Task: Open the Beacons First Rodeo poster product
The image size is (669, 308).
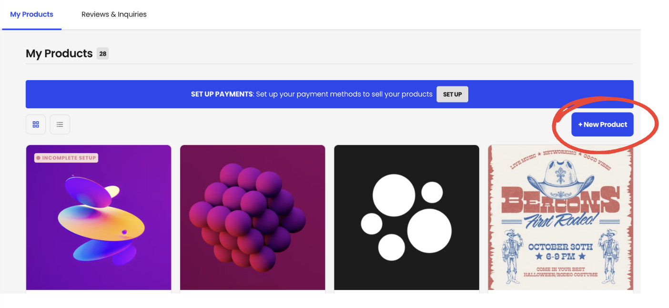Action: (x=561, y=217)
